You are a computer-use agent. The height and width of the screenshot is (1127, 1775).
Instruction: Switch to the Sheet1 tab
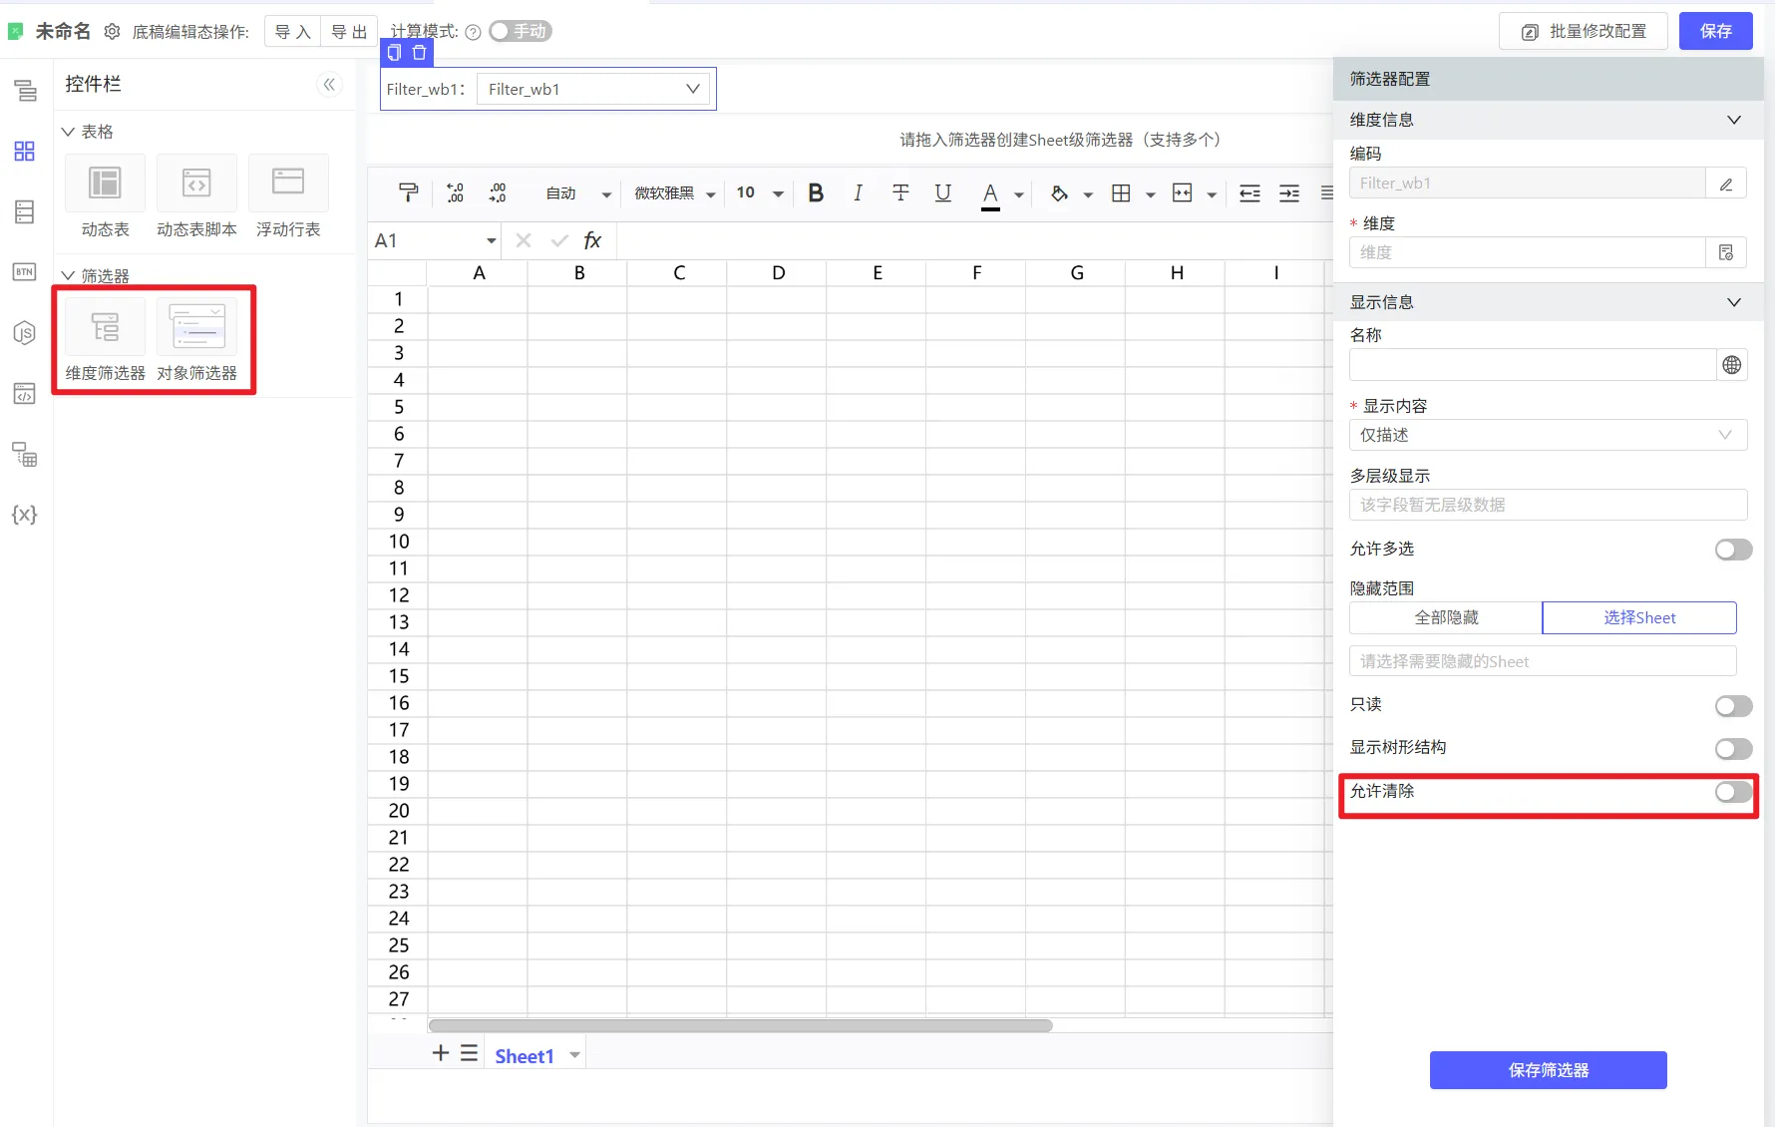click(524, 1056)
